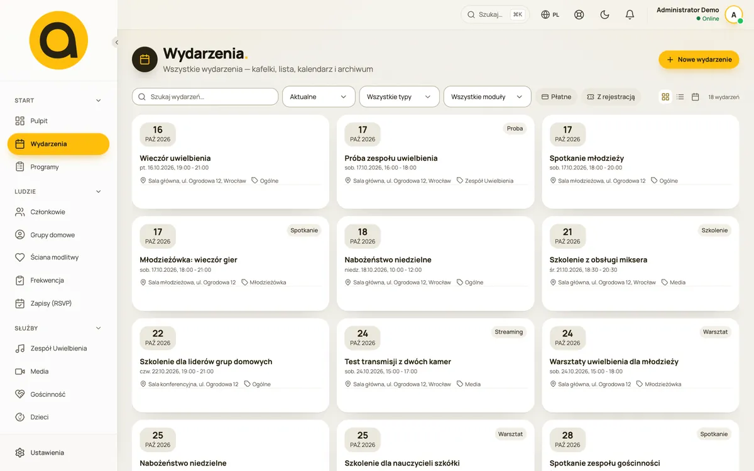This screenshot has width=754, height=471.
Task: Open Ściana modlitwy in sidebar
Action: tap(58, 257)
